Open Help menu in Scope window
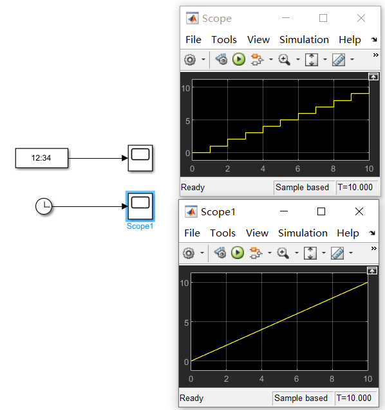 tap(350, 40)
